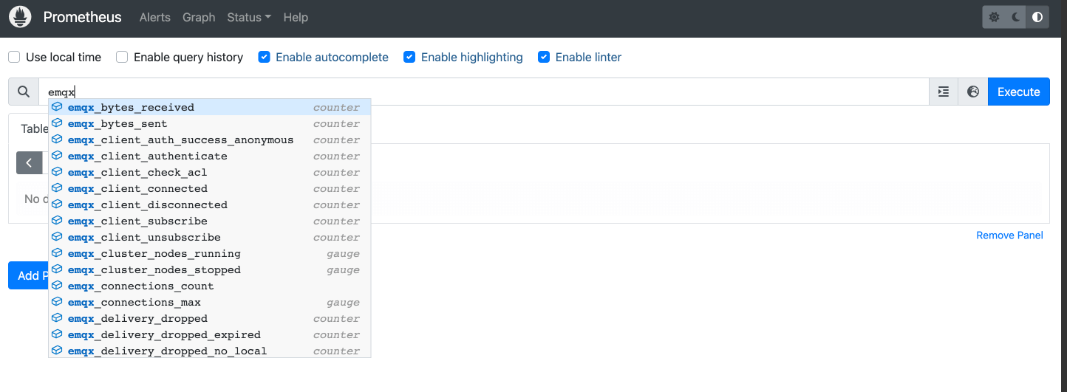The height and width of the screenshot is (392, 1067).
Task: Open the Status dropdown menu
Action: [249, 17]
